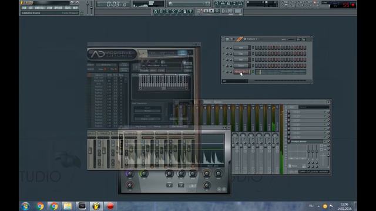Click the red record app taskbar icon
The height and width of the screenshot is (211, 376).
(110, 206)
